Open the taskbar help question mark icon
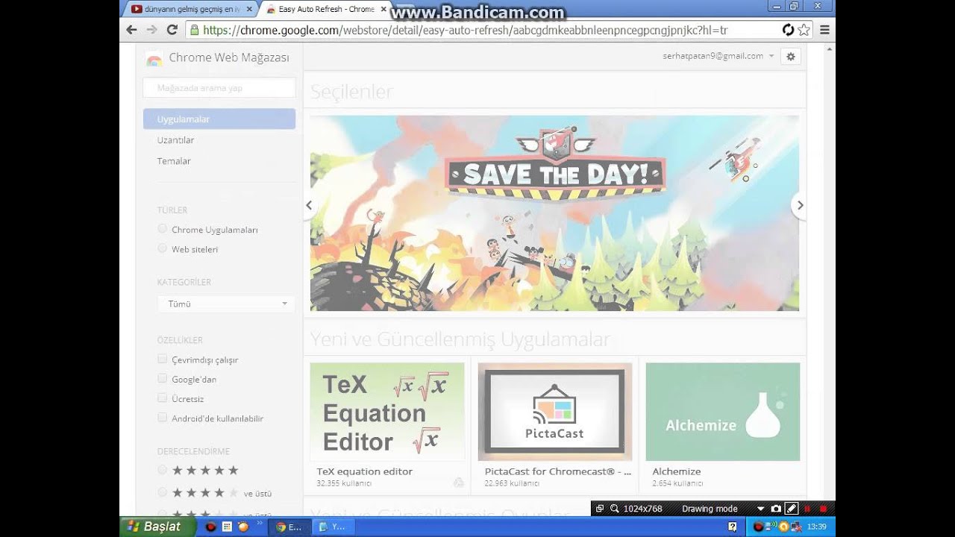The height and width of the screenshot is (537, 955). point(733,527)
